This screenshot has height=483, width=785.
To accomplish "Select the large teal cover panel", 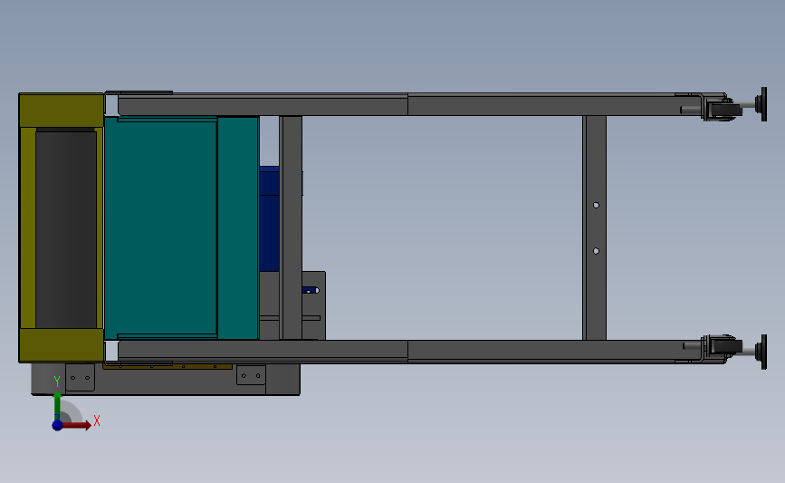I will 160,228.
